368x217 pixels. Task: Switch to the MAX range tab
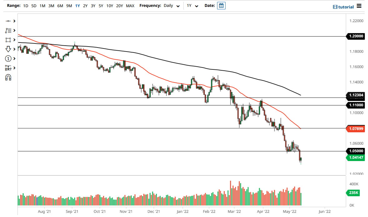[x=130, y=6]
